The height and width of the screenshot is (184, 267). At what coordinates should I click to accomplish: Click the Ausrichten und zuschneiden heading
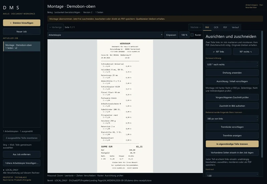coord(231,36)
